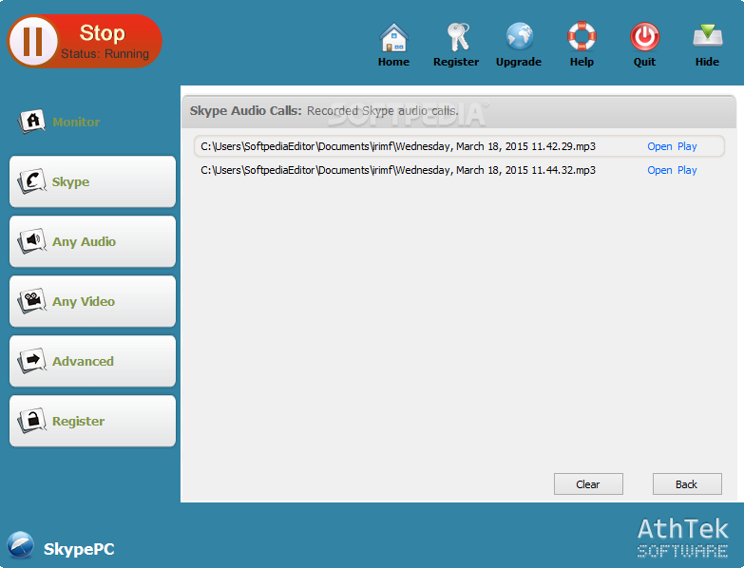Click the AthTek Software logo

click(683, 538)
